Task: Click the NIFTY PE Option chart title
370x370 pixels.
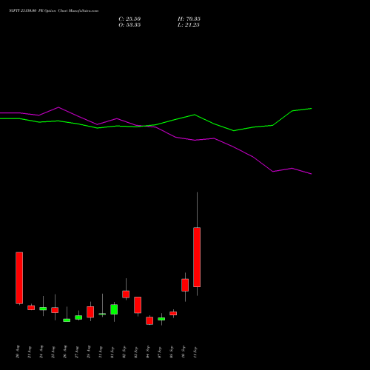Action: click(x=53, y=10)
